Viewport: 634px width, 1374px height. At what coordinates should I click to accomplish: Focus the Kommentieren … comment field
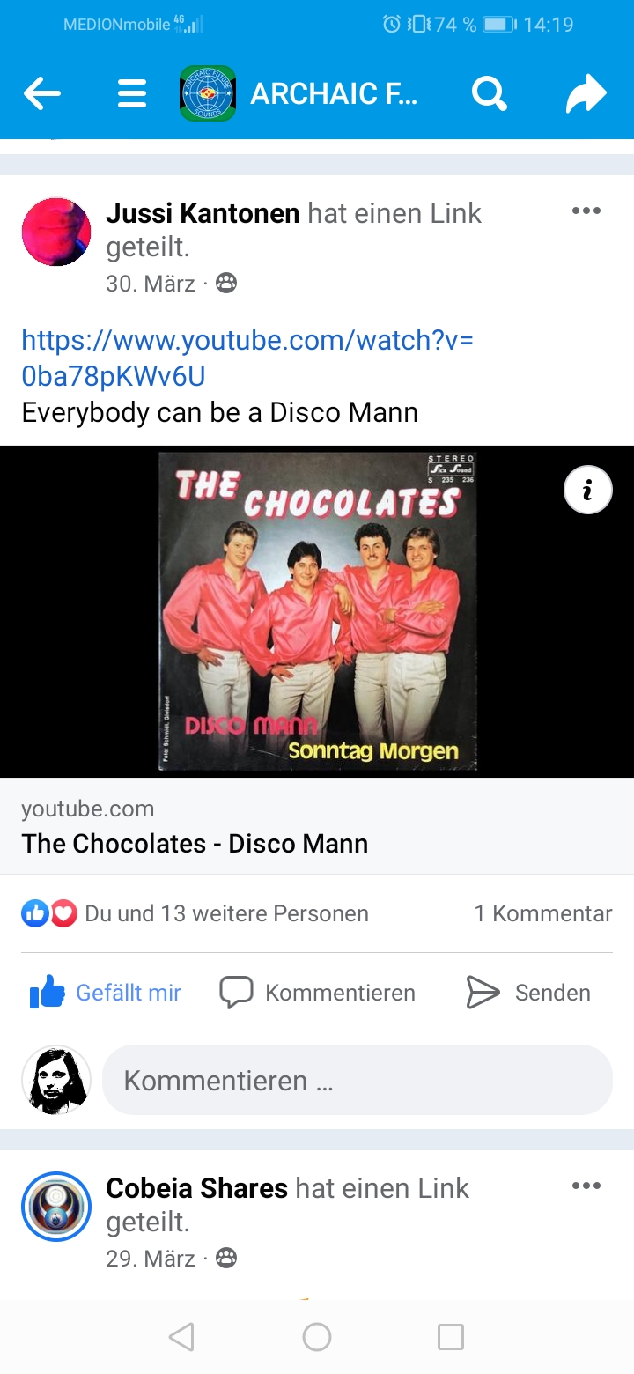pos(358,1080)
